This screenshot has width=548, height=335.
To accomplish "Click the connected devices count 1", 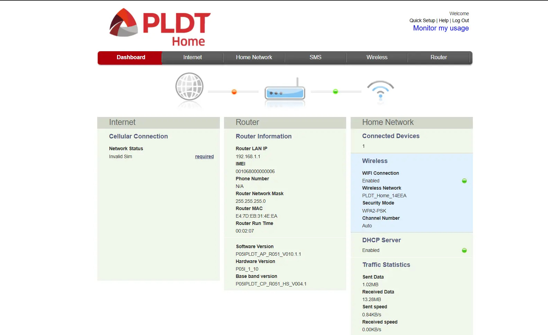I will coord(363,146).
